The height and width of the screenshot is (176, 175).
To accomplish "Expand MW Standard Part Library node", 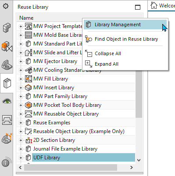I will tap(21, 44).
